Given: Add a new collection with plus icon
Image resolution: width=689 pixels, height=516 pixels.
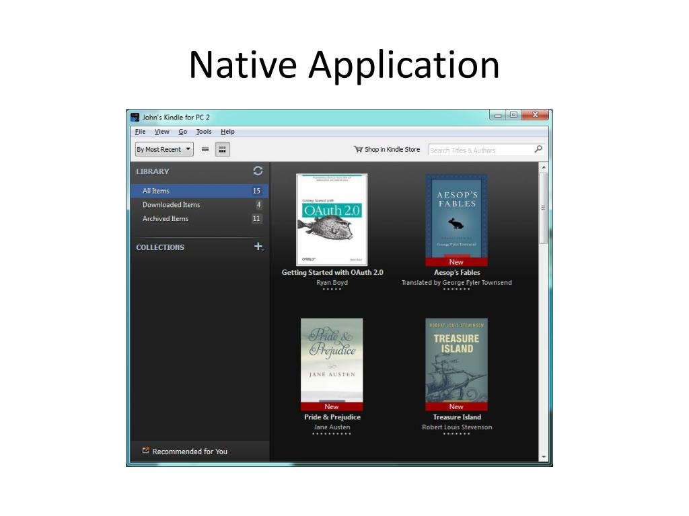Looking at the screenshot, I should tap(258, 247).
